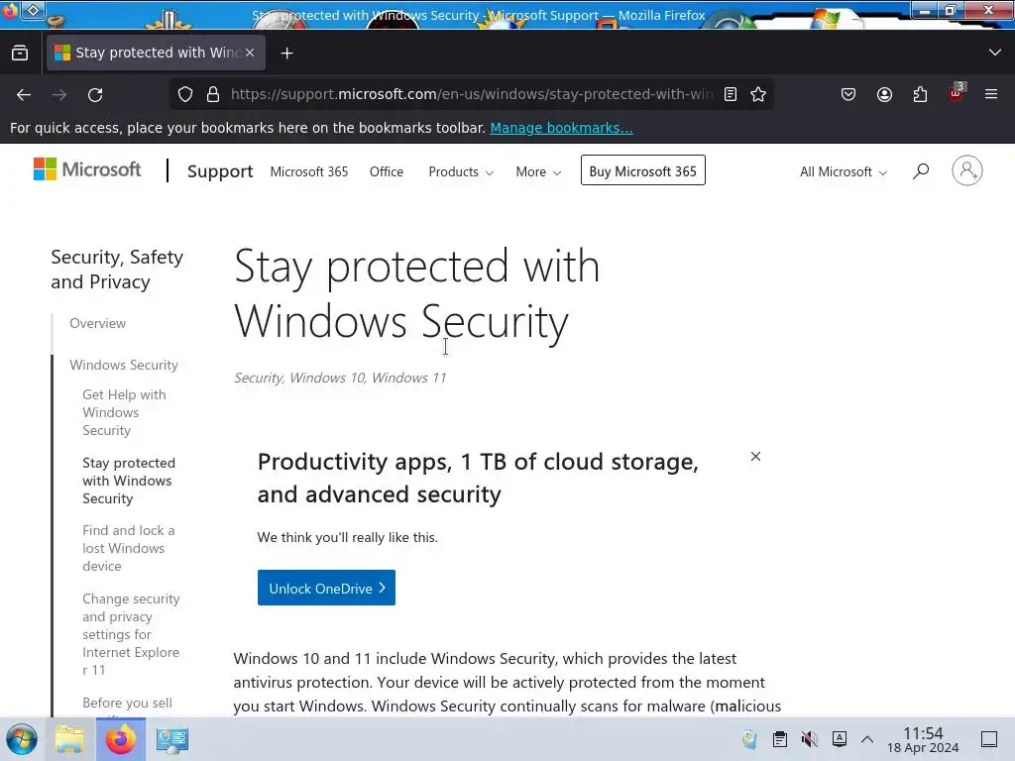The height and width of the screenshot is (761, 1015).
Task: Expand the More dropdown
Action: [538, 171]
